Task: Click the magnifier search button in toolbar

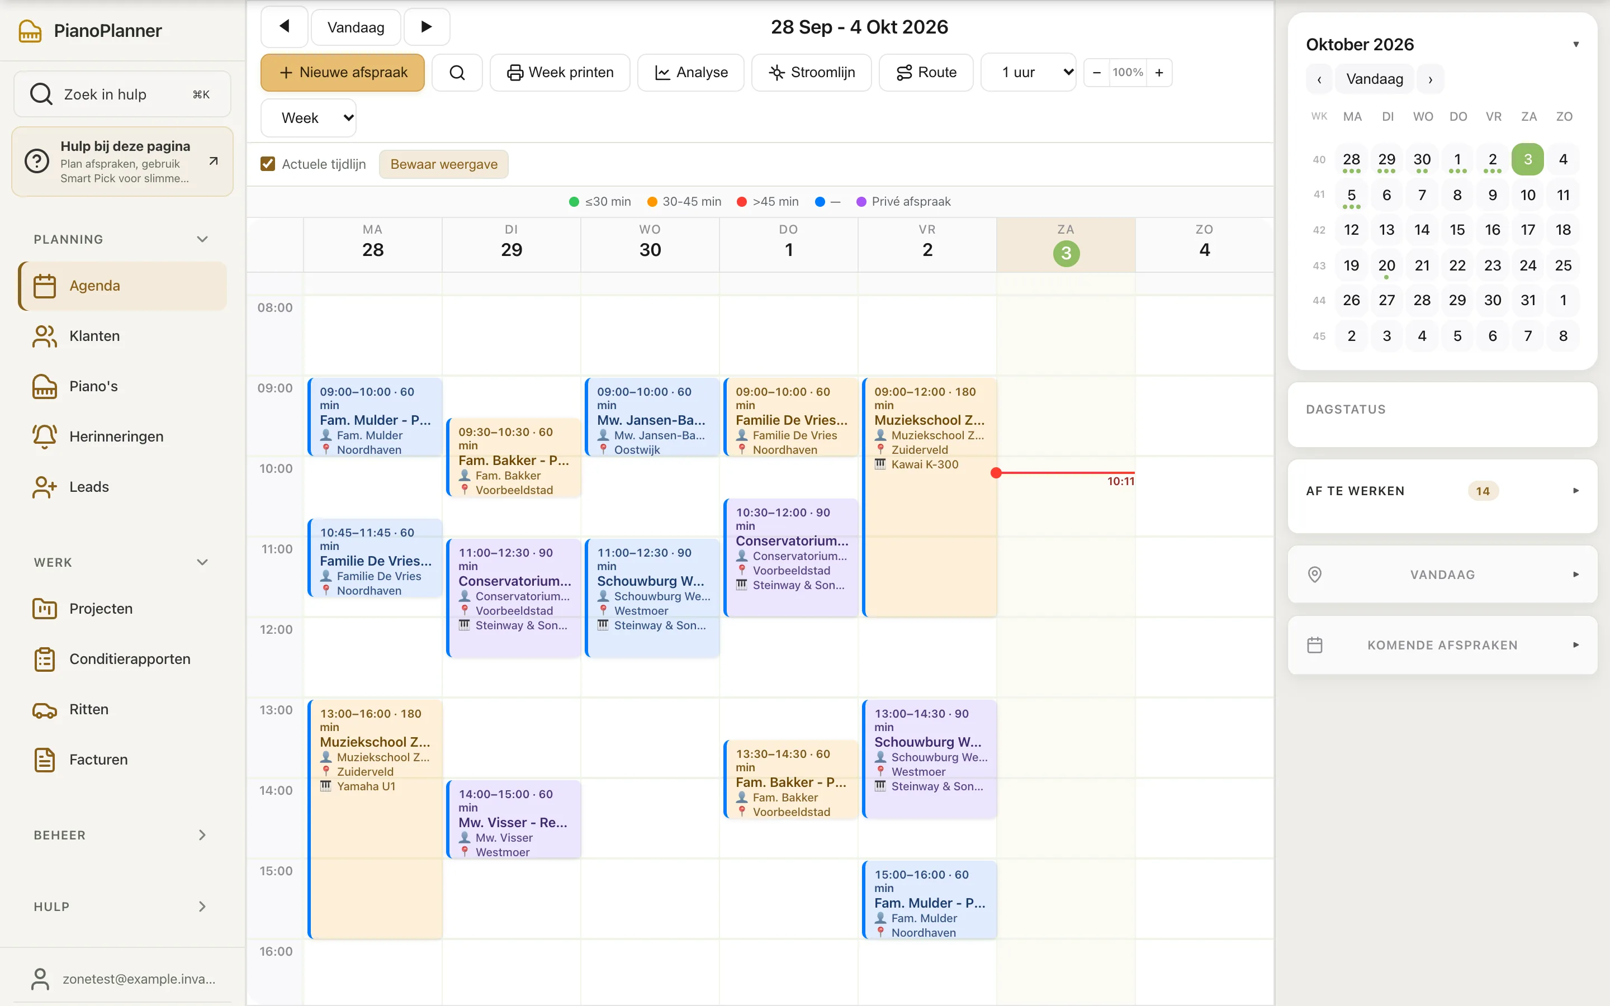Action: [x=457, y=73]
